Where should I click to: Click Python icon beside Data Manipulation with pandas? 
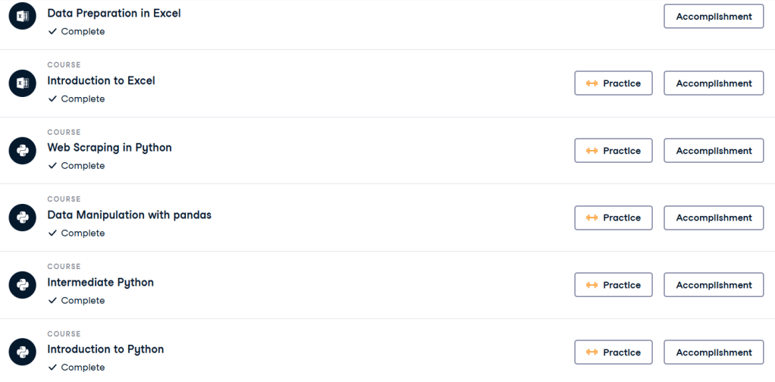pos(23,218)
